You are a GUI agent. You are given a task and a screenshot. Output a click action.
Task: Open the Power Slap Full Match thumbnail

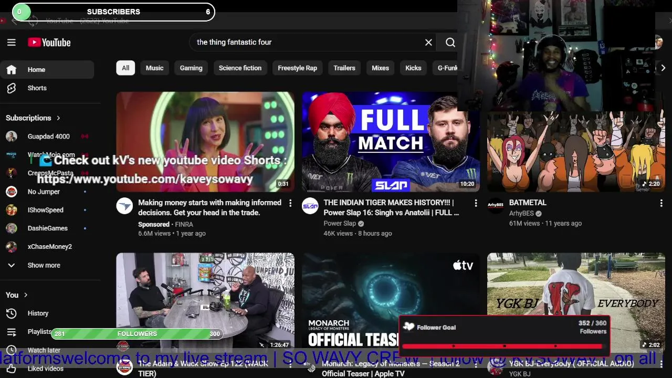pos(390,142)
